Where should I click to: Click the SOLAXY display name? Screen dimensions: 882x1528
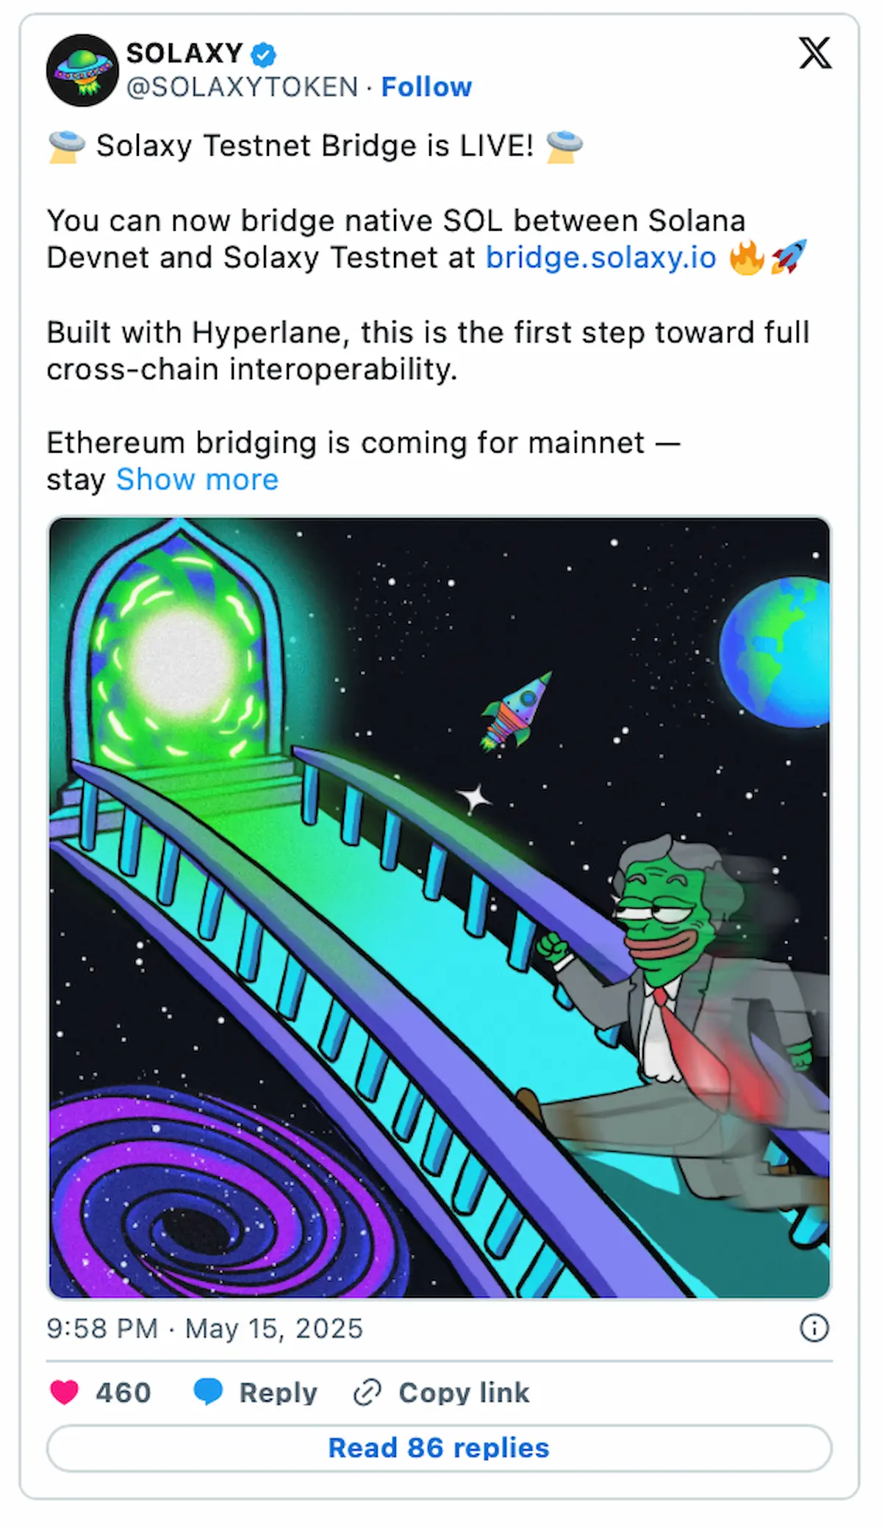pos(184,53)
